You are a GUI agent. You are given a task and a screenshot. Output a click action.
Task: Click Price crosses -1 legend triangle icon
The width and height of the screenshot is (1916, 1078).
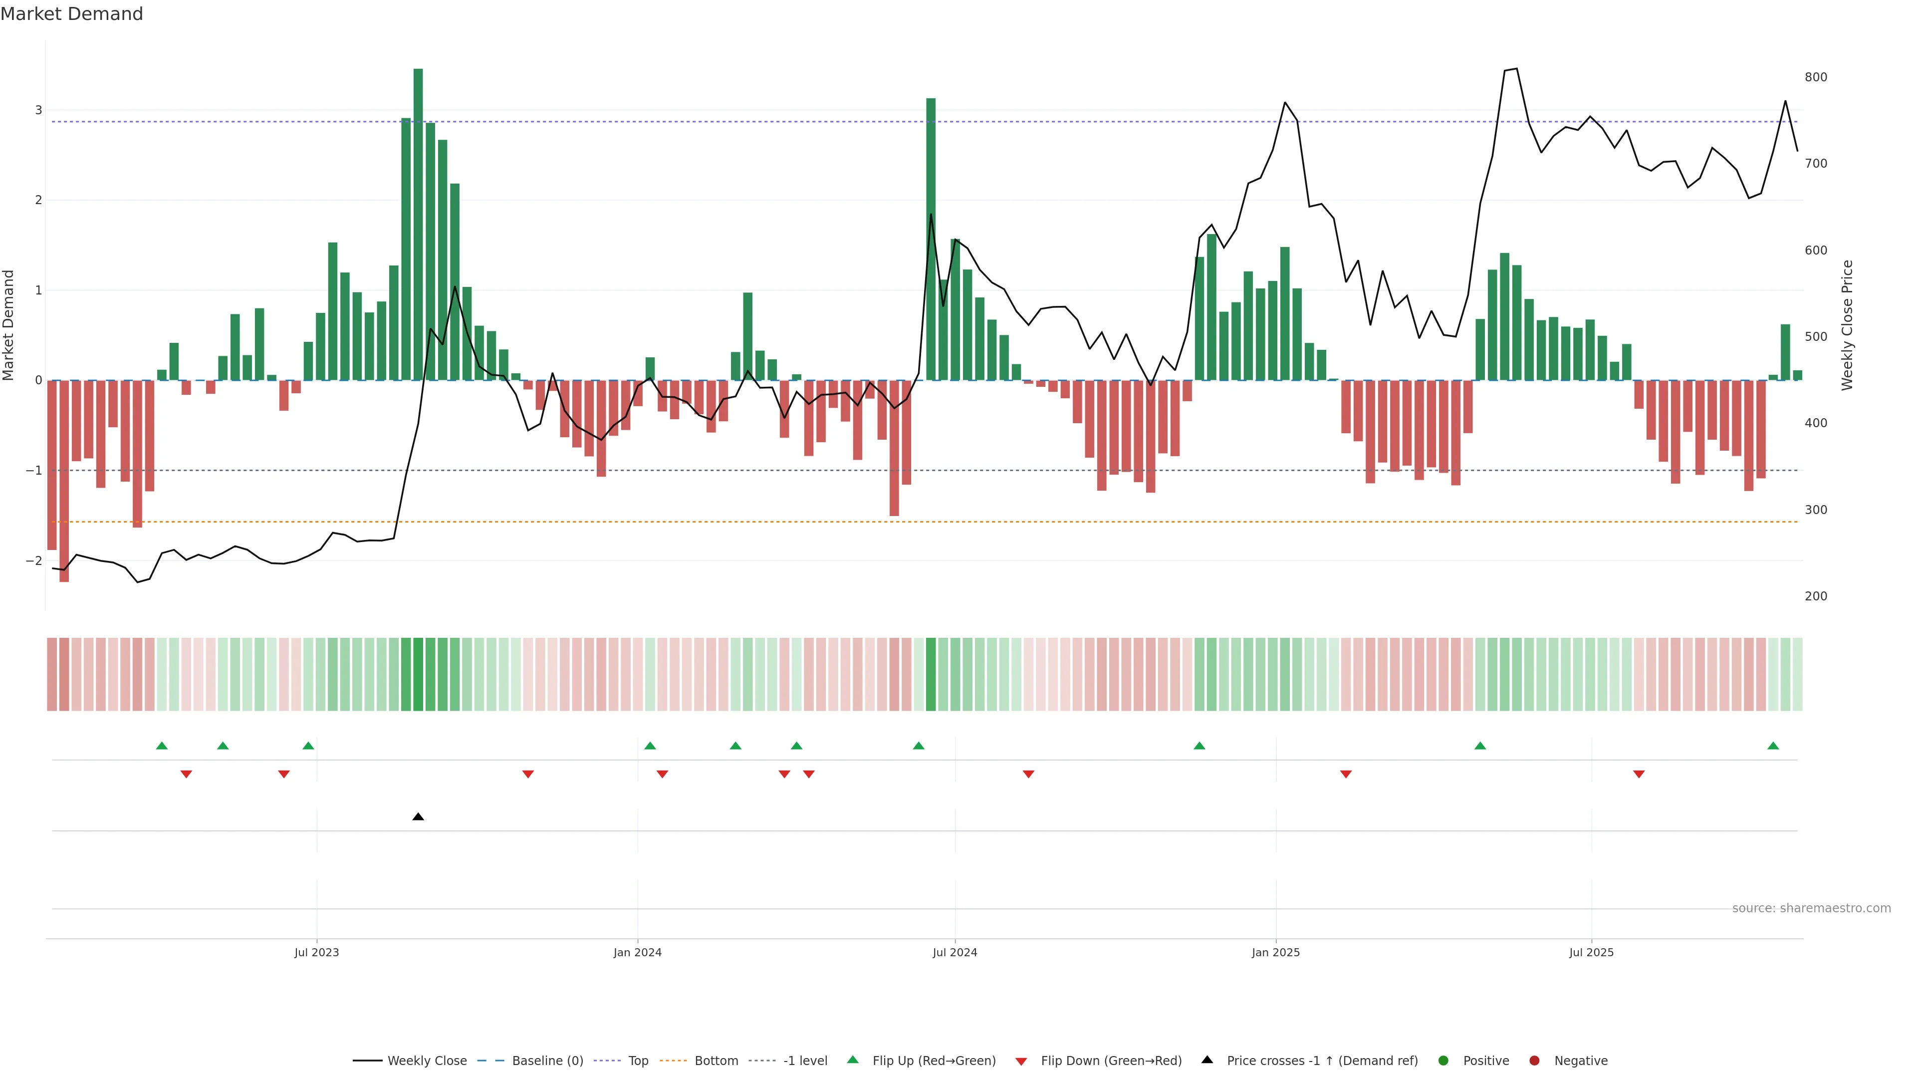[1207, 1060]
